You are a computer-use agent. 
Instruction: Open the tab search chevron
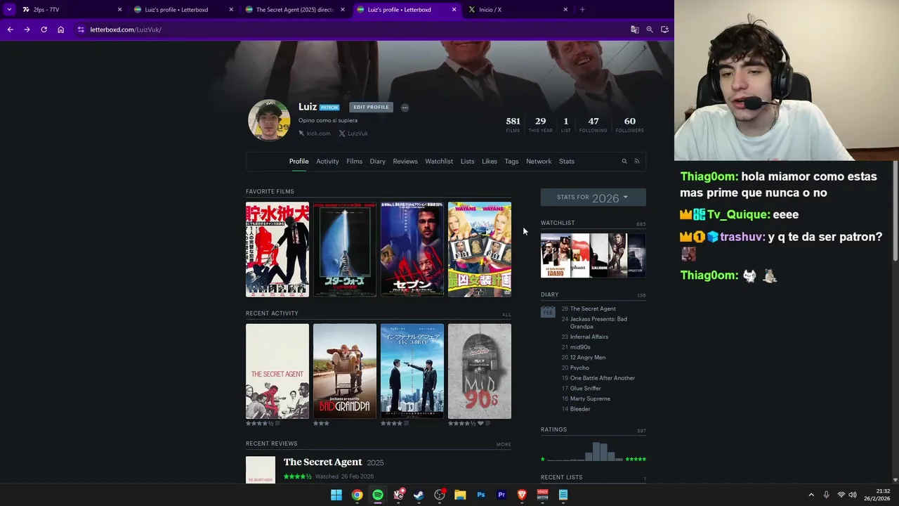[9, 10]
